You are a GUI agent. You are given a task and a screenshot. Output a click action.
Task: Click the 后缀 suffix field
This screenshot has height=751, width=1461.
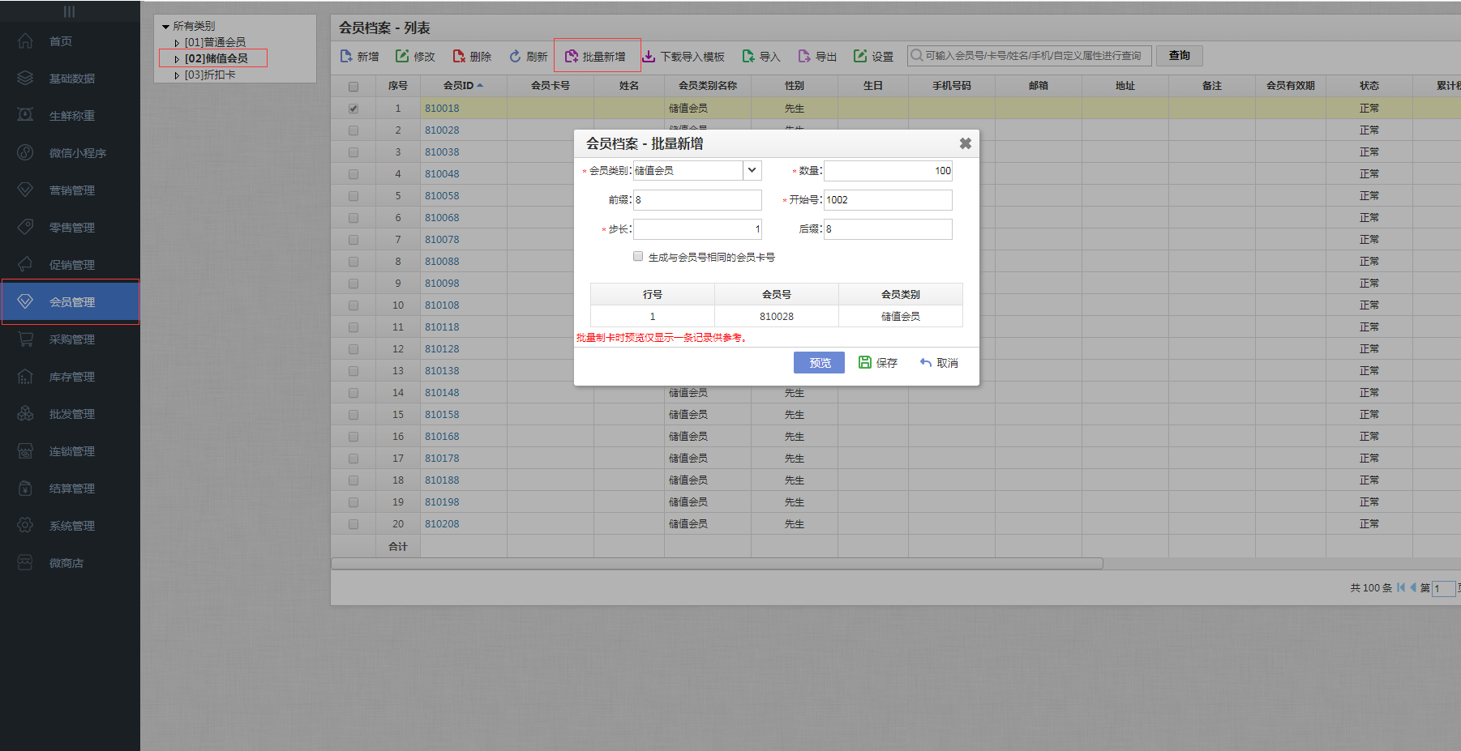coord(889,228)
